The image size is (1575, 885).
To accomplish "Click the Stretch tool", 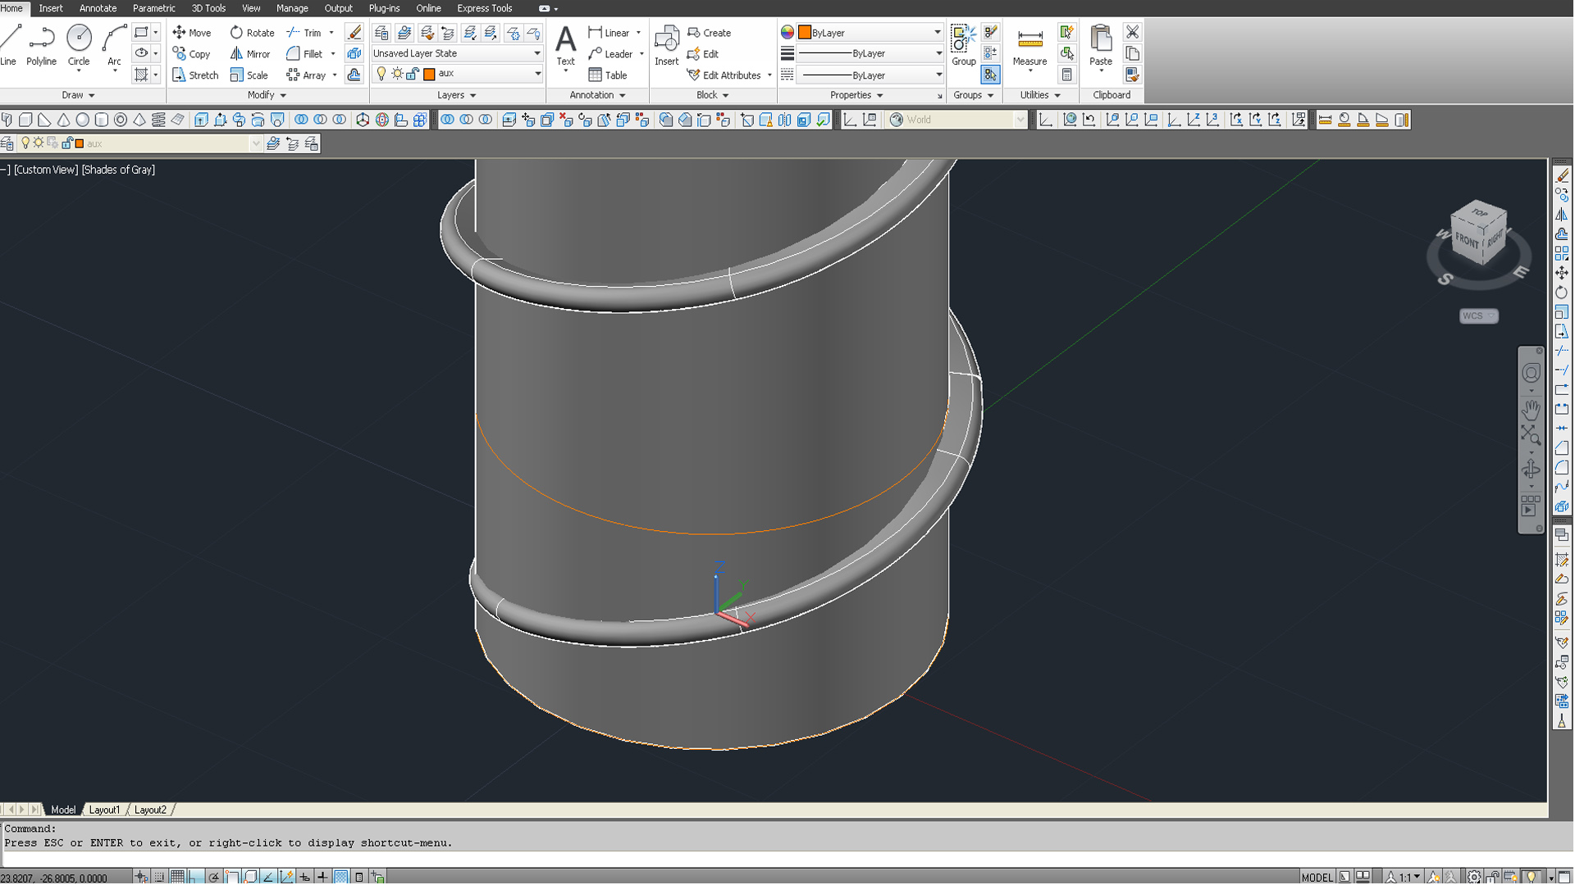I will point(195,75).
